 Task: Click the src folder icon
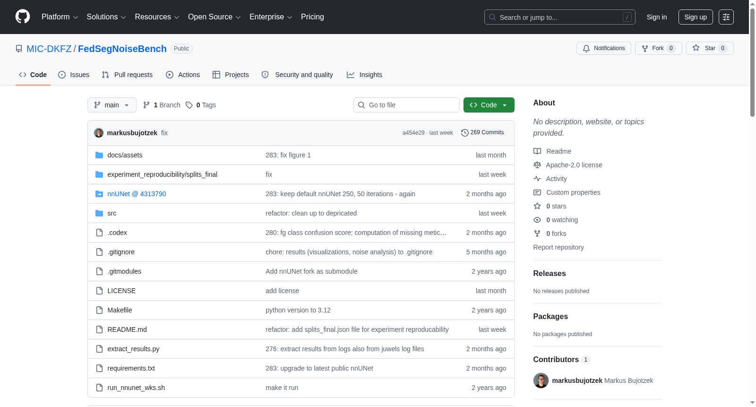(x=99, y=213)
